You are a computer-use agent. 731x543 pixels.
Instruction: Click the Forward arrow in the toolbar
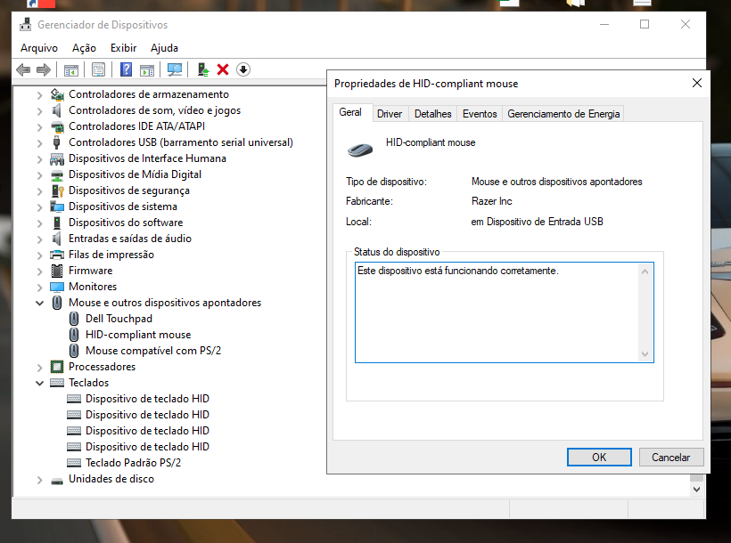44,69
